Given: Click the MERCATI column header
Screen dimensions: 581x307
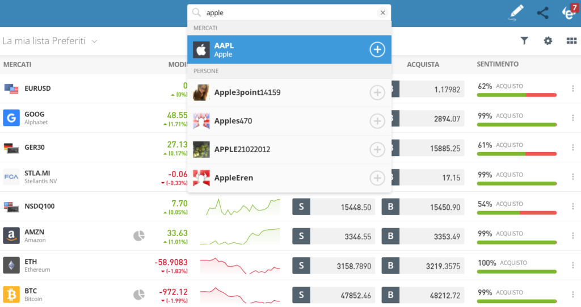Looking at the screenshot, I should [17, 65].
